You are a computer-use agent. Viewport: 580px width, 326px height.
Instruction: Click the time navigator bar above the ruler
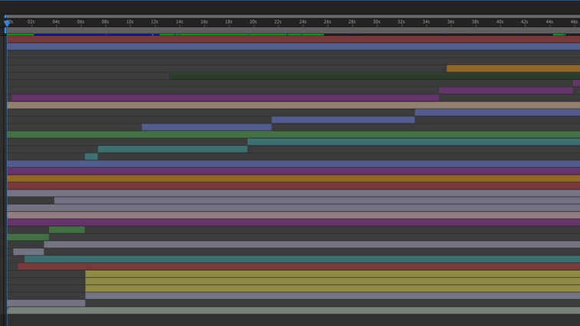pos(293,16)
